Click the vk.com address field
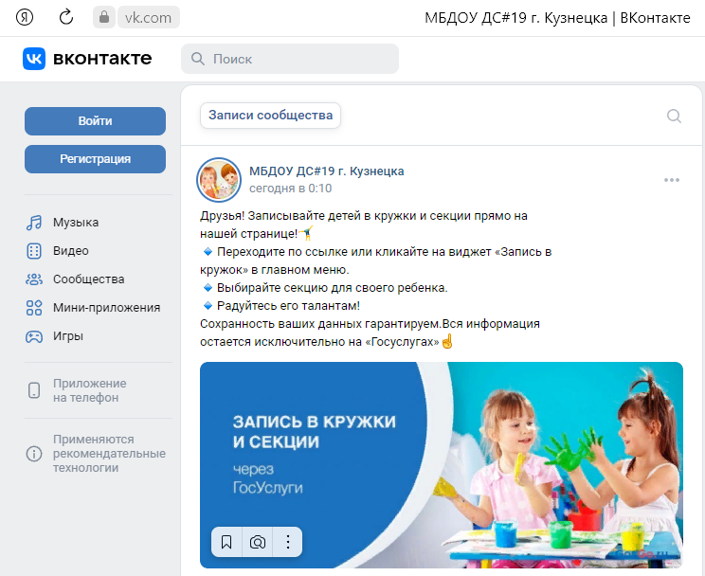This screenshot has width=705, height=576. [149, 18]
